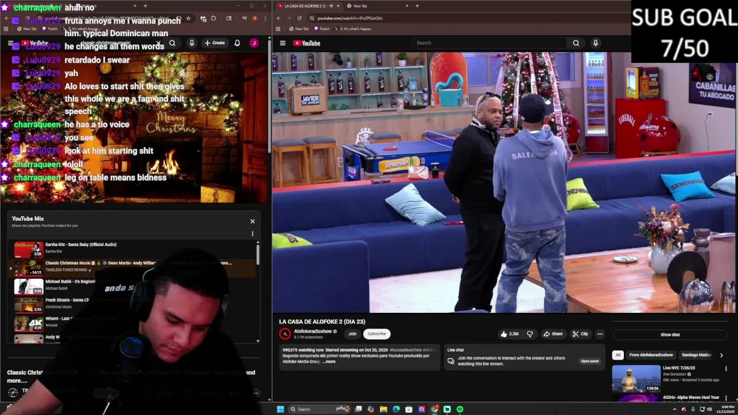Image resolution: width=738 pixels, height=415 pixels.
Task: Click search field in right YouTube window
Action: 490,43
